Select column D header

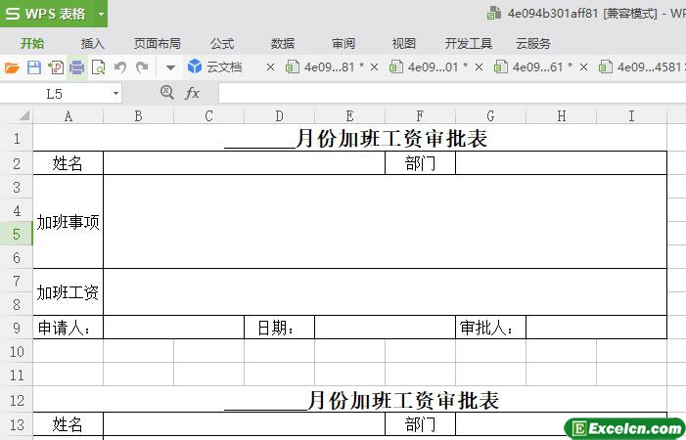pyautogui.click(x=279, y=115)
